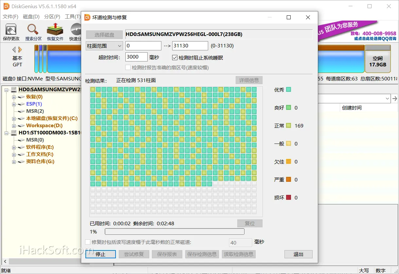Click the 停止 button
399x274 pixels.
[100, 254]
